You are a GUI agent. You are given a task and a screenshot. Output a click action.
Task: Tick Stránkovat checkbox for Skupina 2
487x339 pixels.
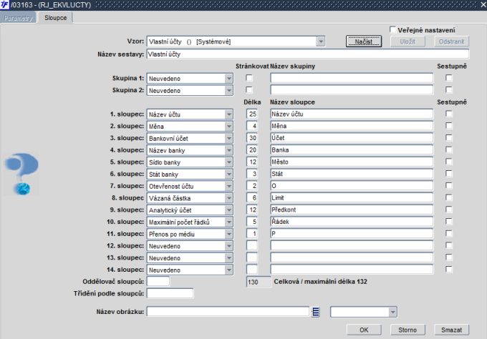(249, 90)
